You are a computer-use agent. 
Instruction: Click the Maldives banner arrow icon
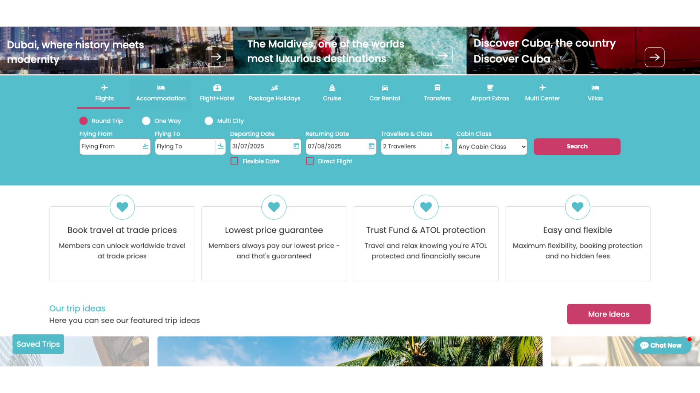point(442,56)
